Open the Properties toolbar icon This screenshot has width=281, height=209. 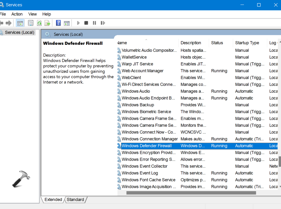pyautogui.click(x=31, y=23)
